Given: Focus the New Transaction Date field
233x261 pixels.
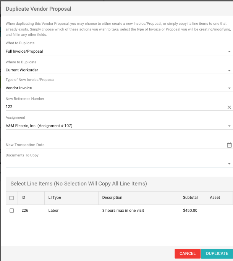Looking at the screenshot, I should click(x=116, y=145).
